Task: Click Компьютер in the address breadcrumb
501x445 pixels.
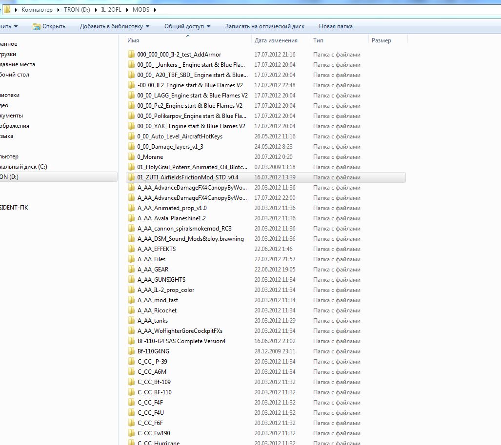Action: click(x=37, y=10)
